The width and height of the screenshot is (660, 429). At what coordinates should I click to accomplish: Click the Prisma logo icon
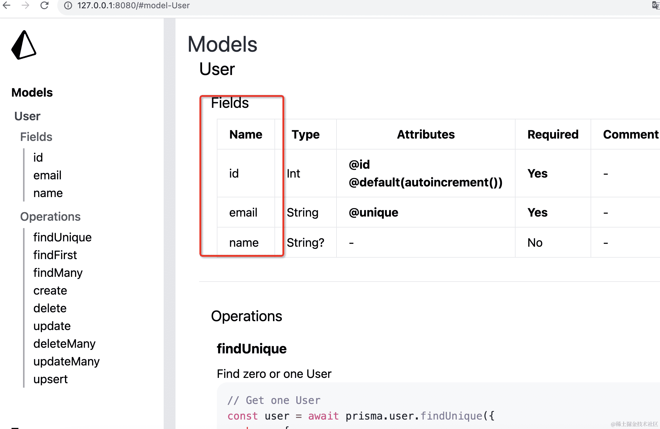click(24, 45)
